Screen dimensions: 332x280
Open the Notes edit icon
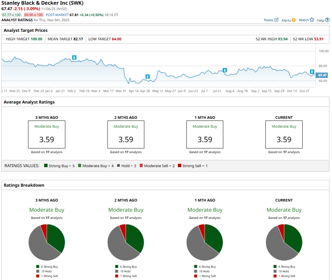pyautogui.click(x=277, y=20)
